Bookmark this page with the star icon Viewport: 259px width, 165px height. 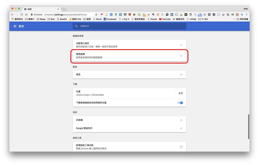96,15
